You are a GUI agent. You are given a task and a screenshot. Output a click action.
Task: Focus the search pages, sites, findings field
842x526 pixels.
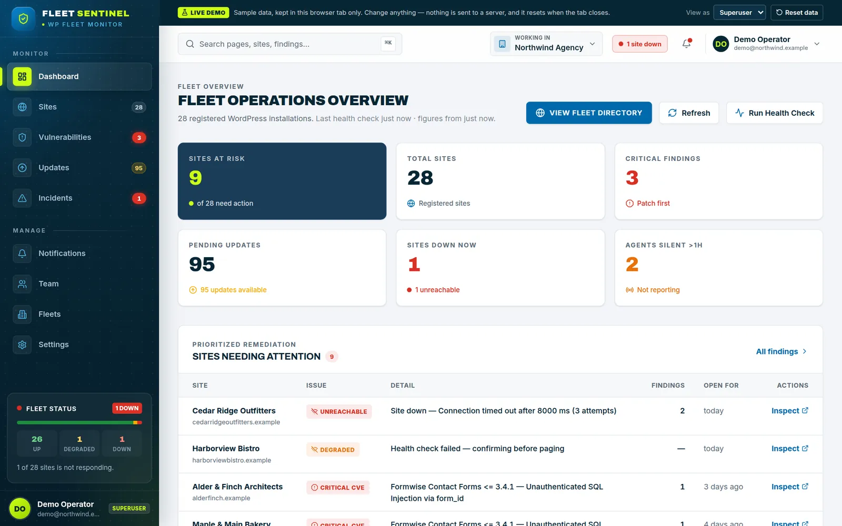[290, 44]
